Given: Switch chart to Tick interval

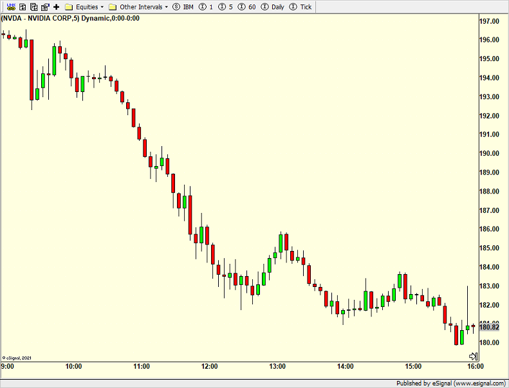Looking at the screenshot, I should pyautogui.click(x=301, y=6).
